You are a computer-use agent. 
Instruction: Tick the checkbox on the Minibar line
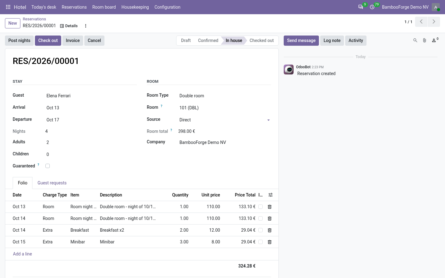(x=261, y=242)
